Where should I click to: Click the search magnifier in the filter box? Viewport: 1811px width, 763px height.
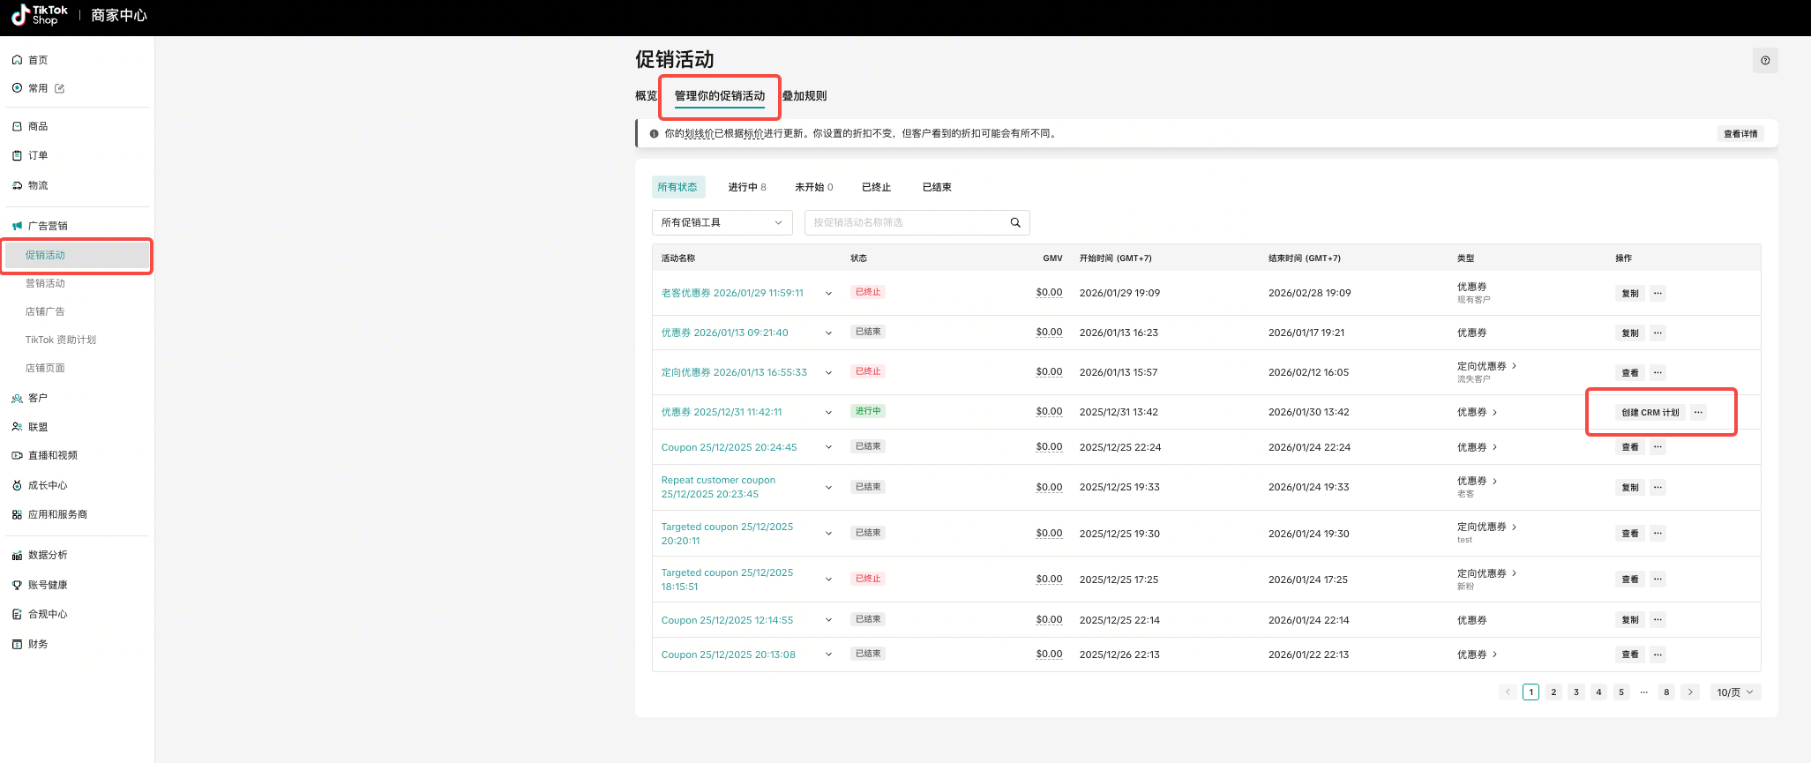[1015, 222]
